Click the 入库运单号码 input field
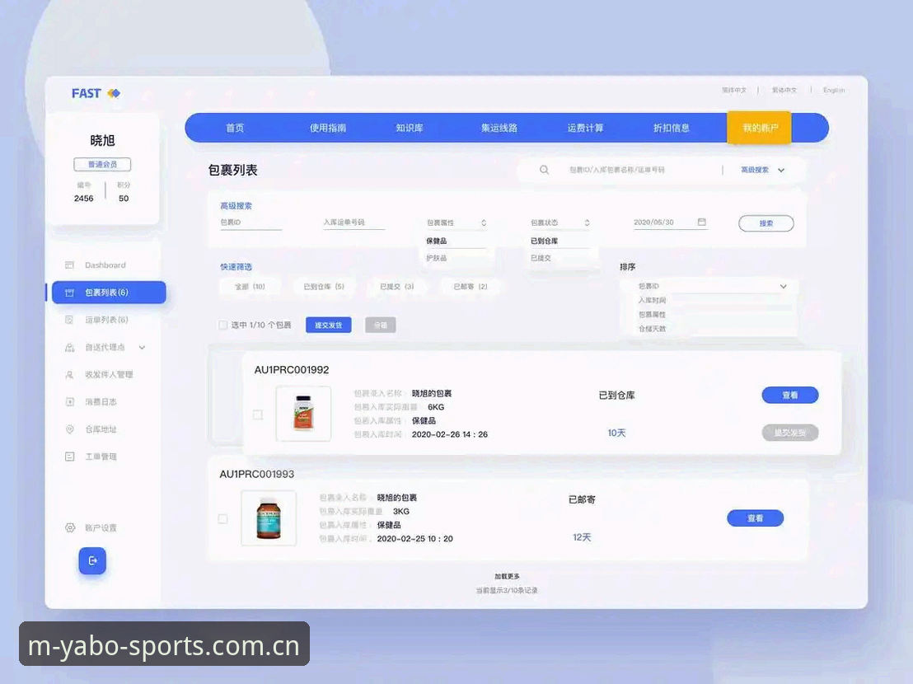The image size is (913, 684). 354,223
